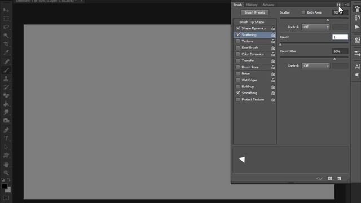The width and height of the screenshot is (361, 203).
Task: Uncheck Shape Dynamics checkbox
Action: pyautogui.click(x=238, y=28)
